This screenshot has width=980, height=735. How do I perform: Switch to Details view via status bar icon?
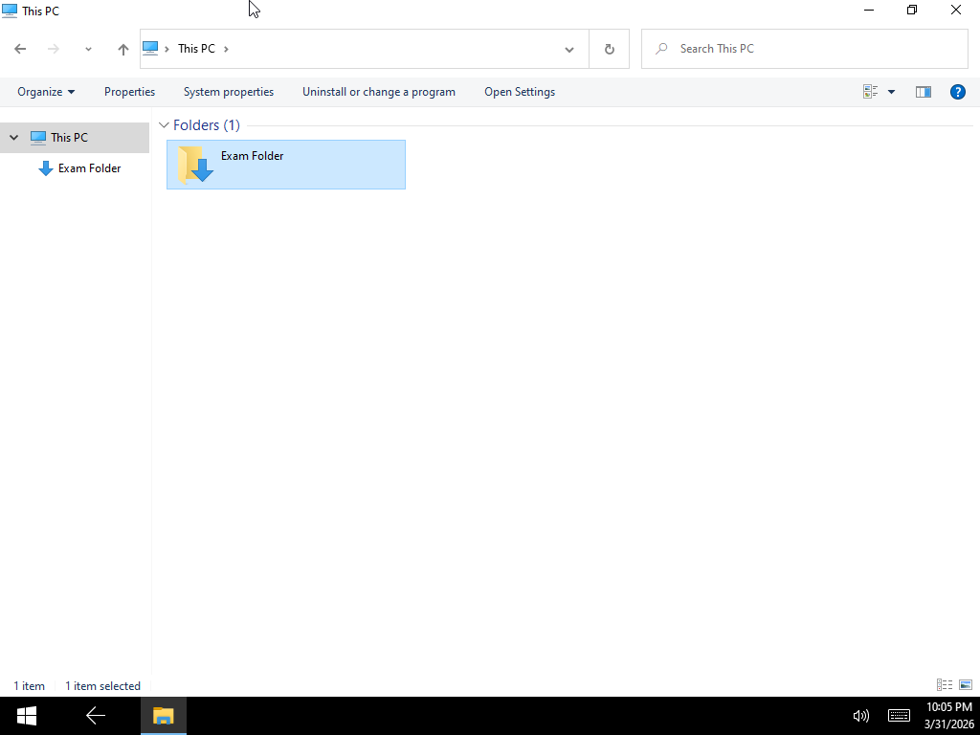pyautogui.click(x=943, y=684)
